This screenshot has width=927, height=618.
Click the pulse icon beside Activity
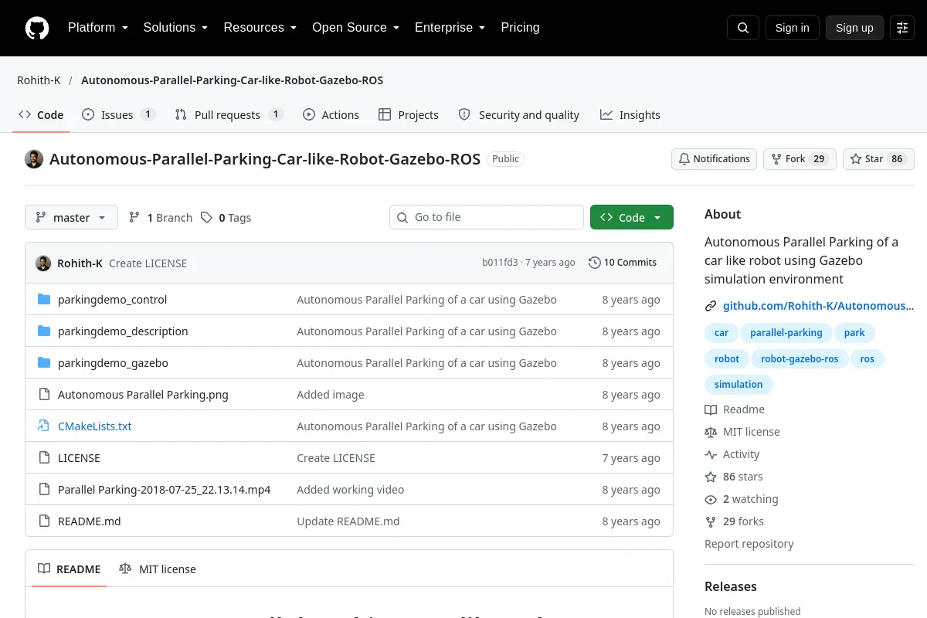tap(711, 454)
